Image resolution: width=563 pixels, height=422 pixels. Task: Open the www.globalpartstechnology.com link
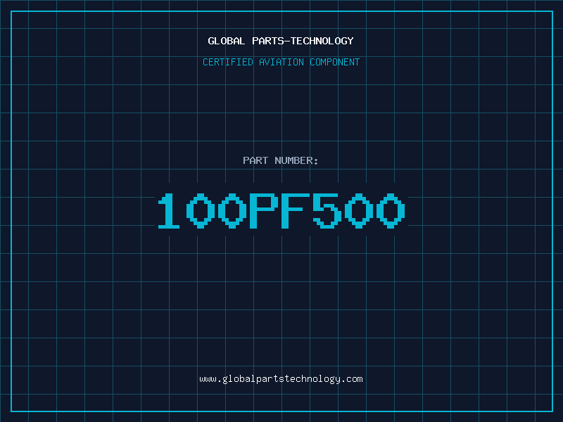[281, 379]
